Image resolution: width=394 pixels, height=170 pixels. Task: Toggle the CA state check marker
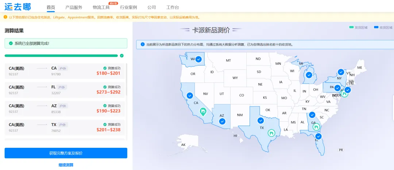[x=190, y=95]
